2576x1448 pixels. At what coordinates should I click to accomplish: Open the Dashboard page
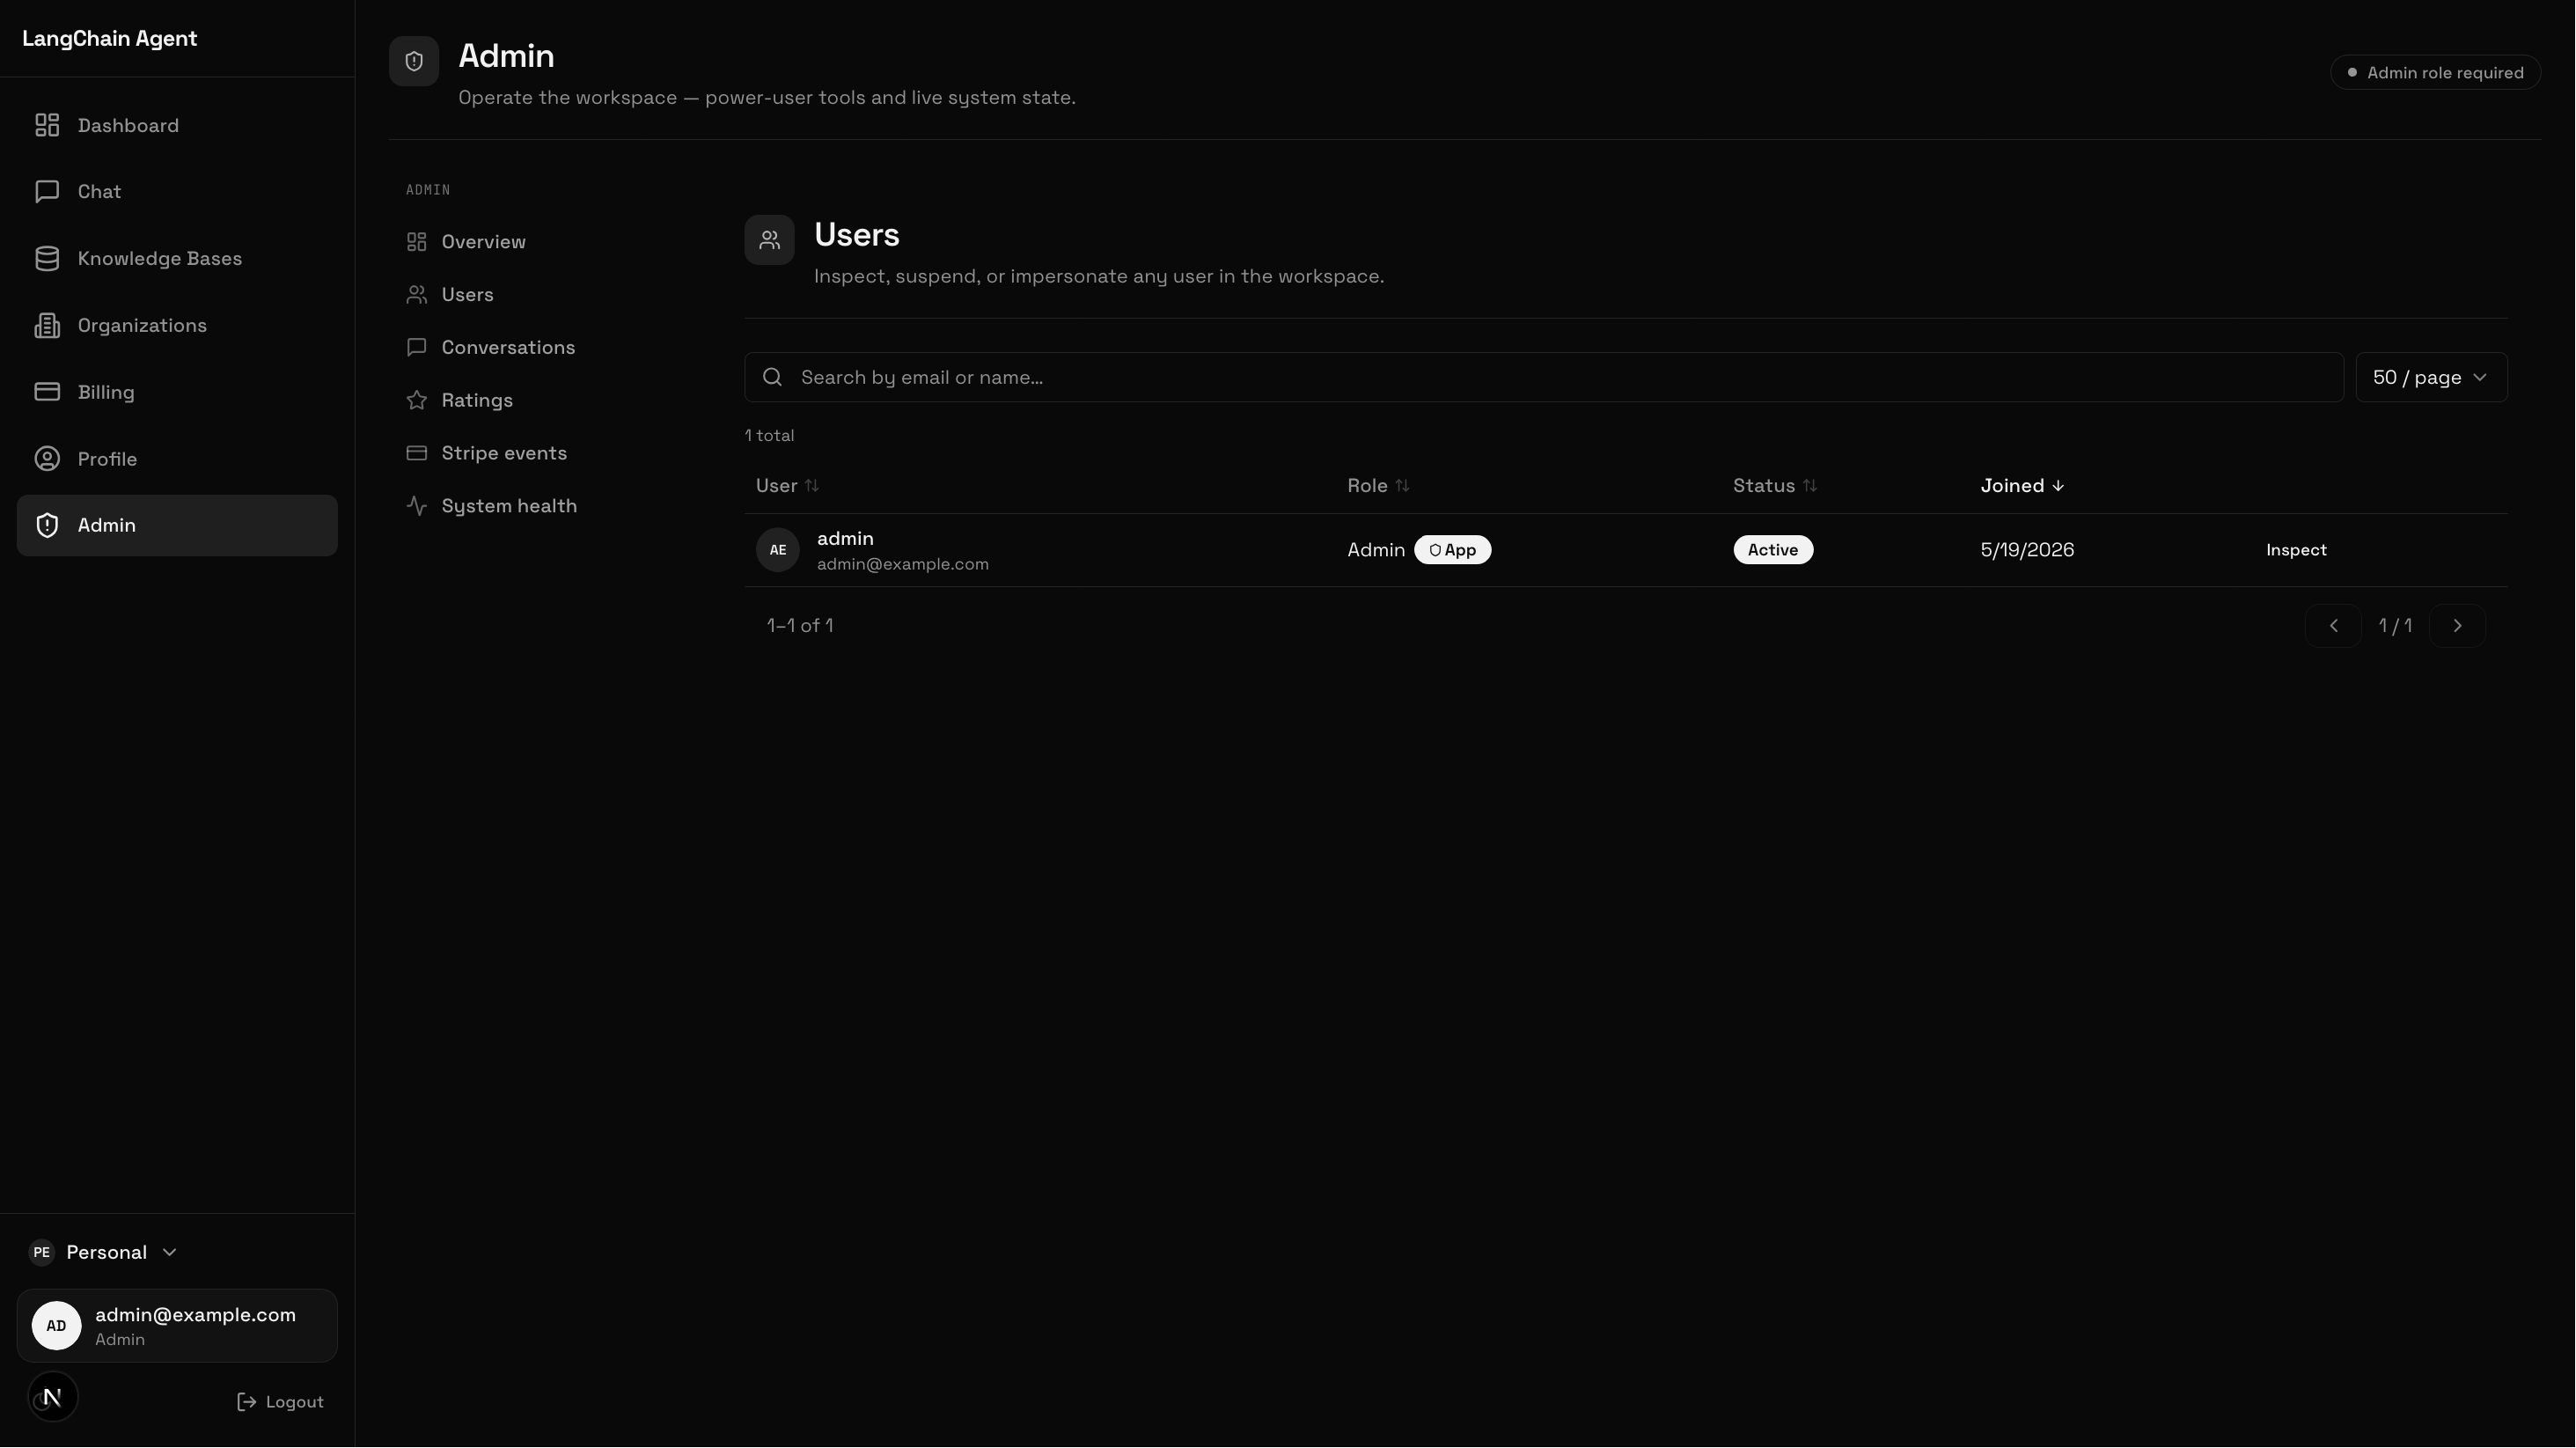[177, 125]
